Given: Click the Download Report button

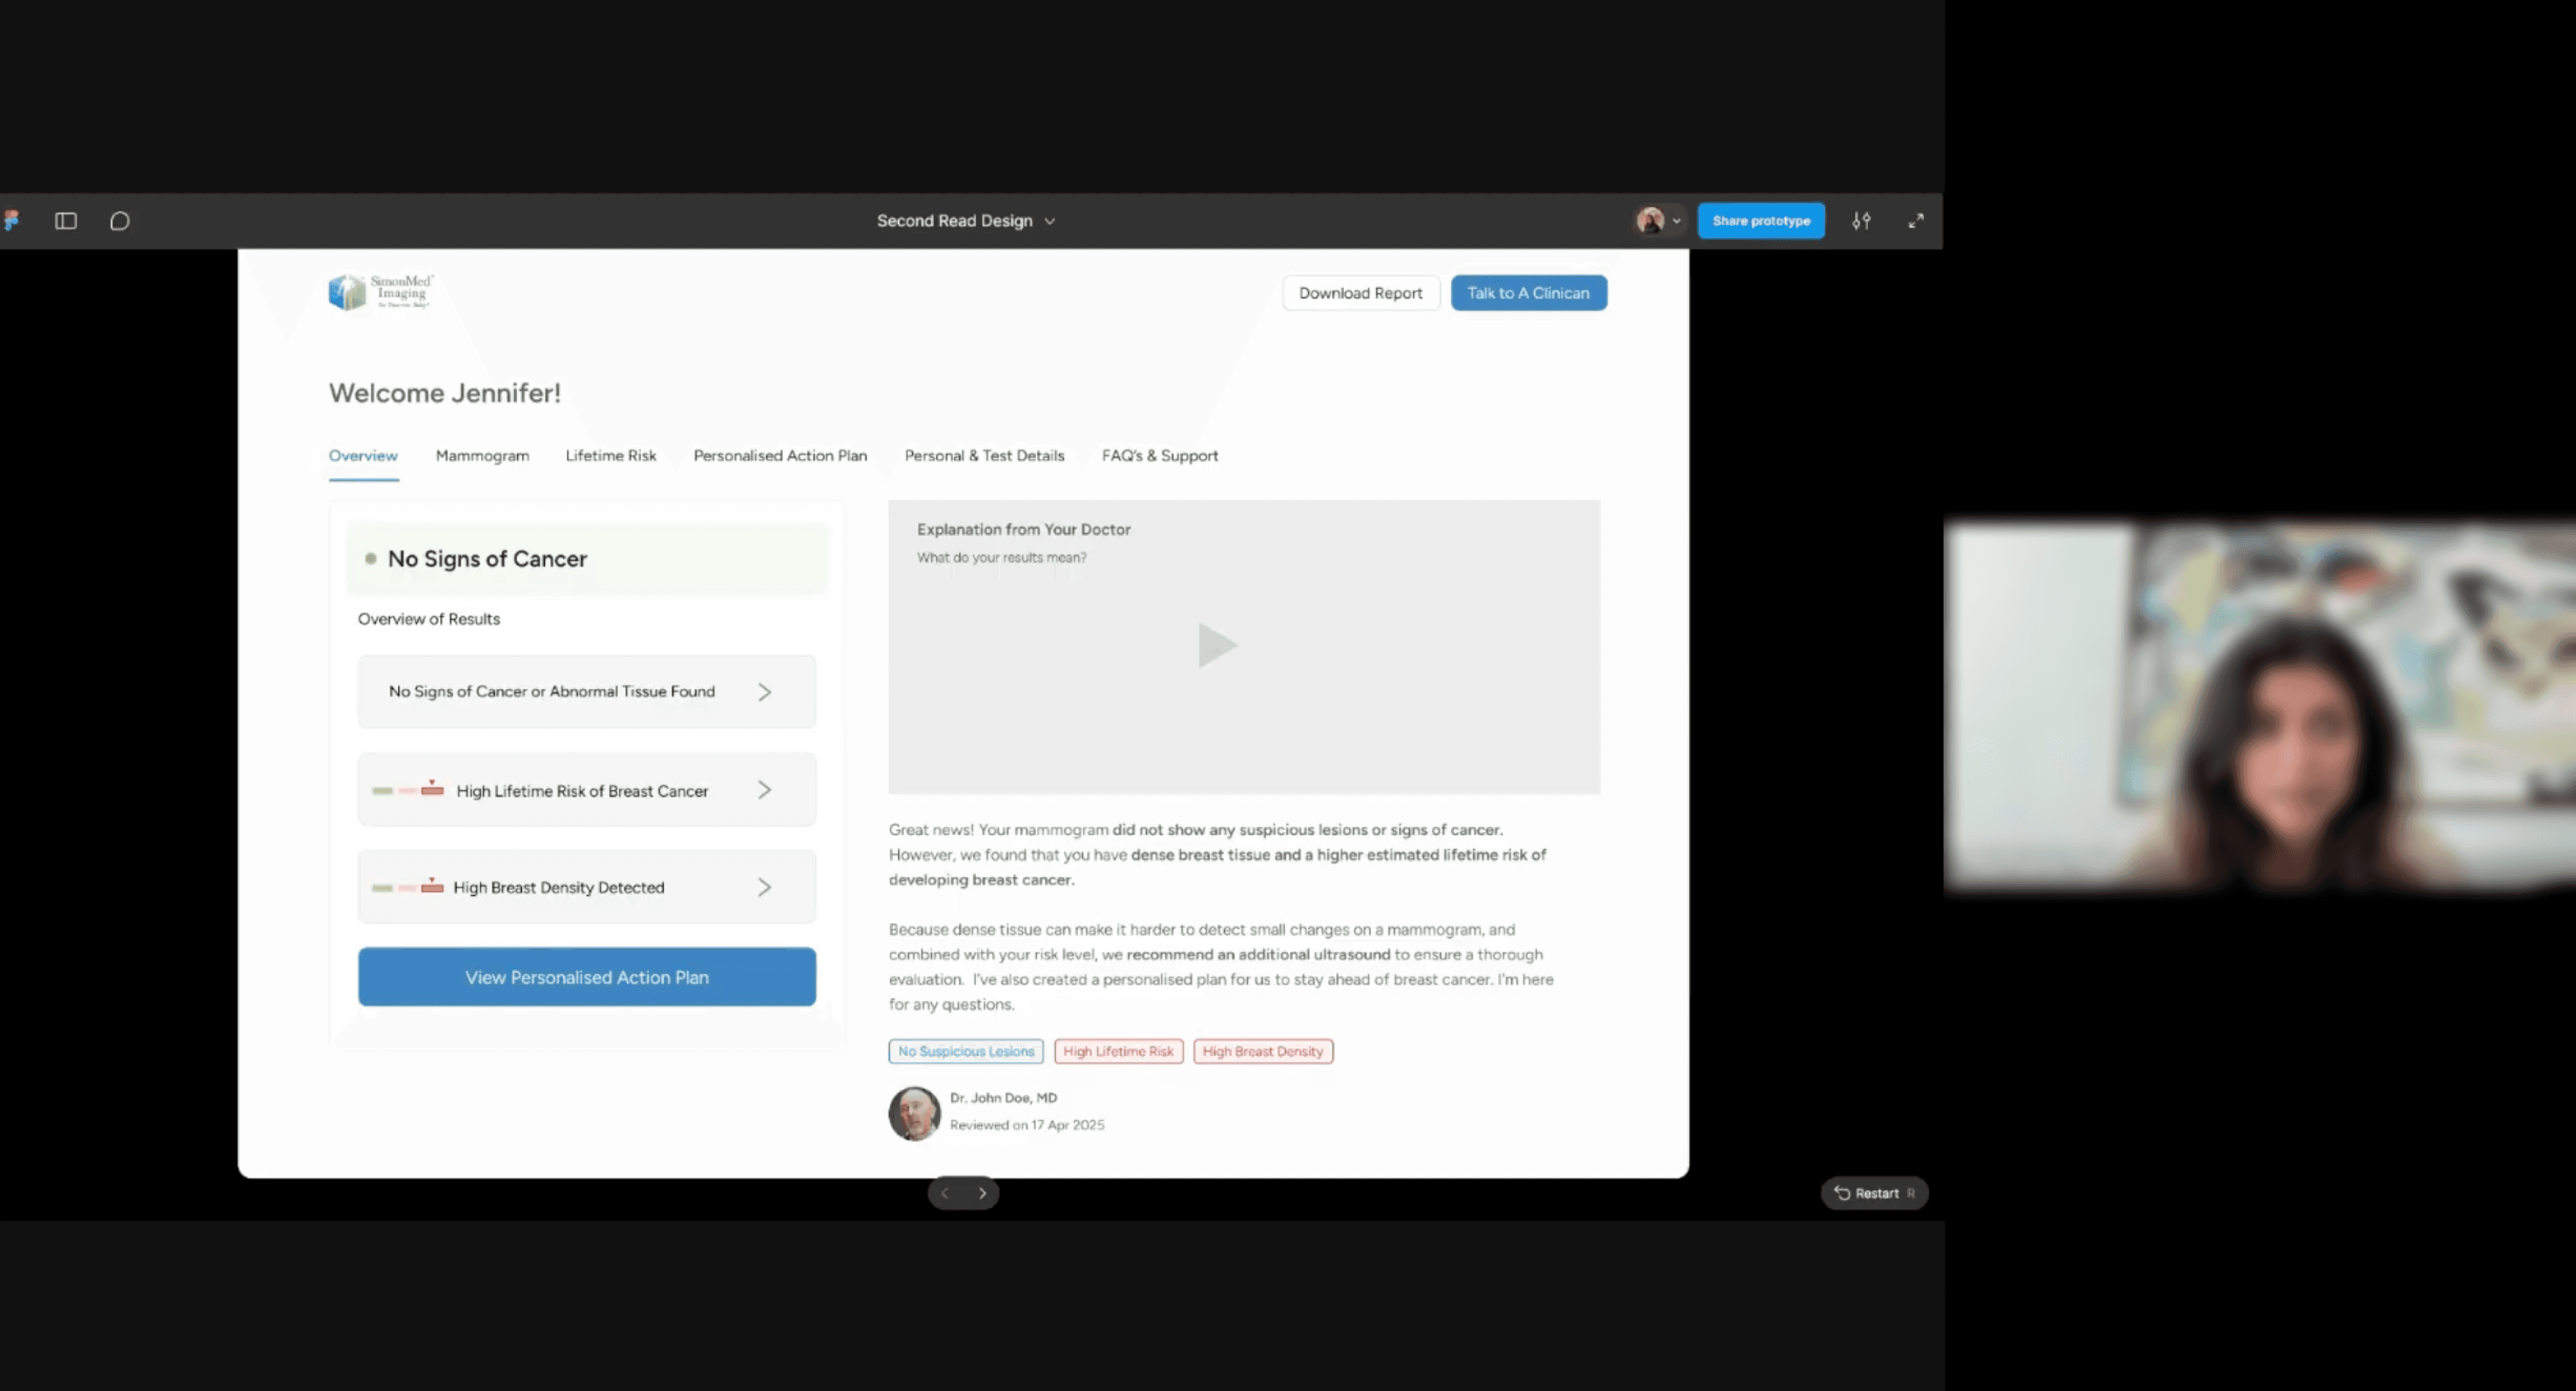Looking at the screenshot, I should pyautogui.click(x=1360, y=293).
